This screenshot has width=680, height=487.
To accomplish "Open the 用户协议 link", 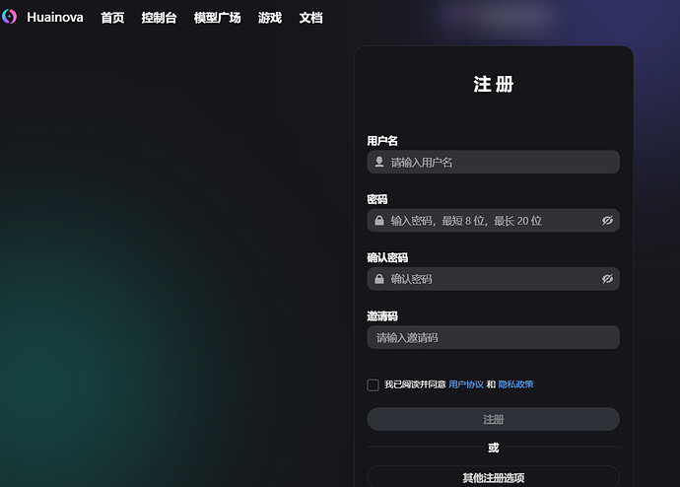I will click(466, 384).
